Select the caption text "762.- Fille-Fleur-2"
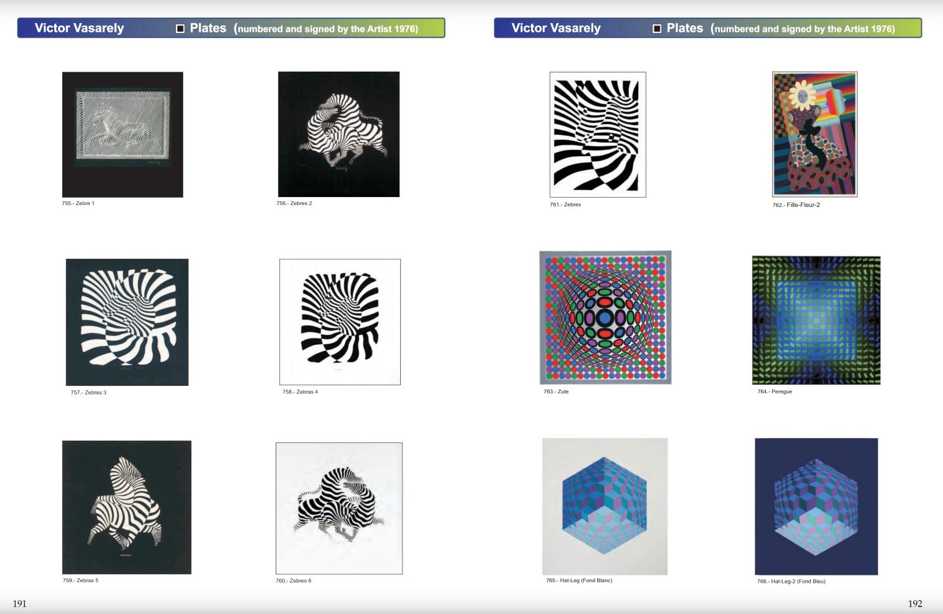This screenshot has height=614, width=943. 797,205
